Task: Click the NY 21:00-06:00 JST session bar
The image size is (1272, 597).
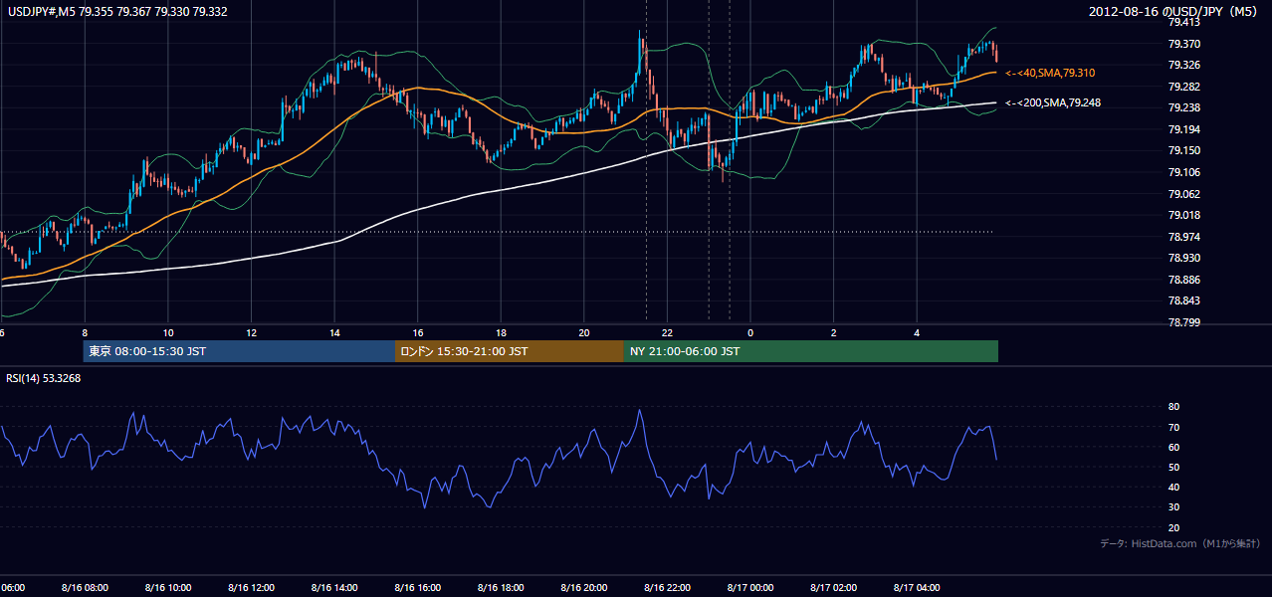Action: 810,351
